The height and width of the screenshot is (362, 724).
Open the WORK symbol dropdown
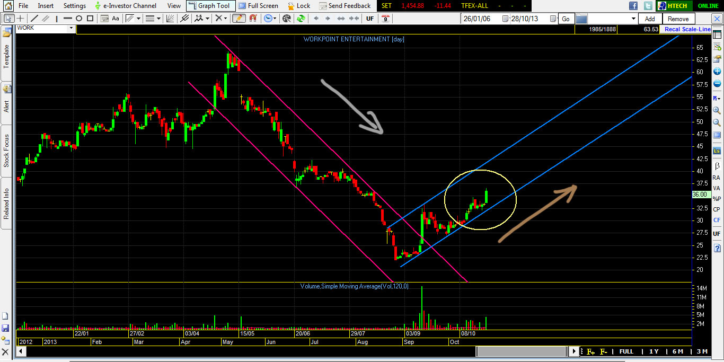tap(72, 28)
